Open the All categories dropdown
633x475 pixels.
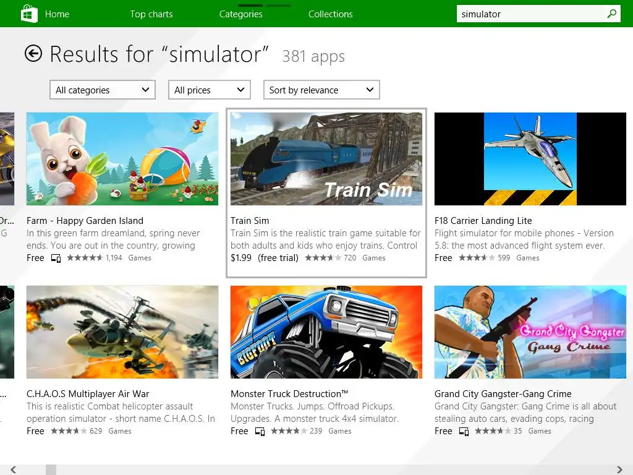[x=103, y=90]
